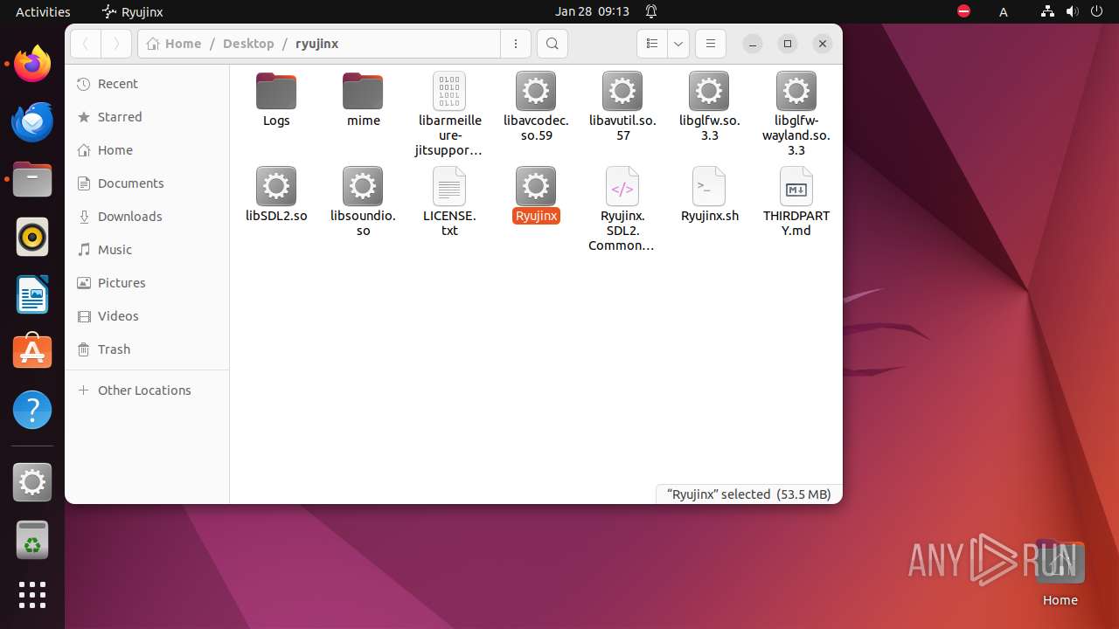Open Files app in dock
The width and height of the screenshot is (1119, 629).
[x=32, y=179]
